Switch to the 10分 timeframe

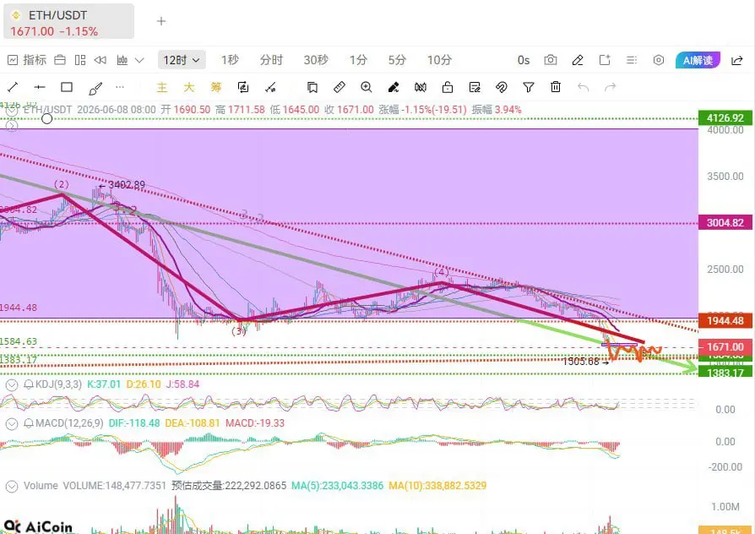[439, 60]
